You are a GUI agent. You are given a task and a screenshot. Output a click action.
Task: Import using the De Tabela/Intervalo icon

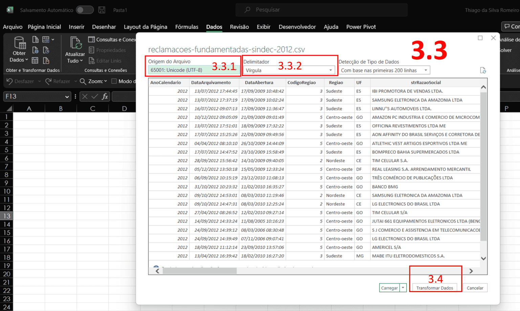[x=35, y=61]
